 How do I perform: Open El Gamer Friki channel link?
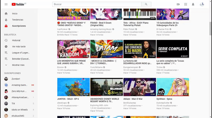coord(163,29)
